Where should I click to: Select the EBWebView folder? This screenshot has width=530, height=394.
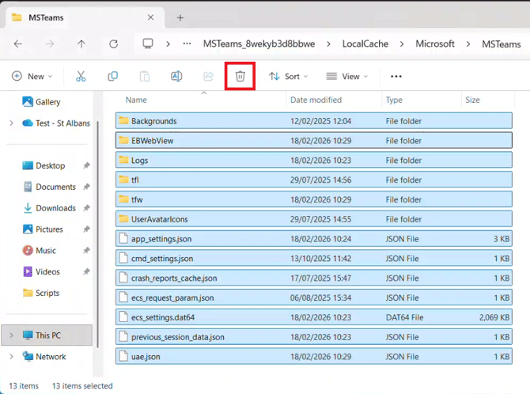coord(153,141)
